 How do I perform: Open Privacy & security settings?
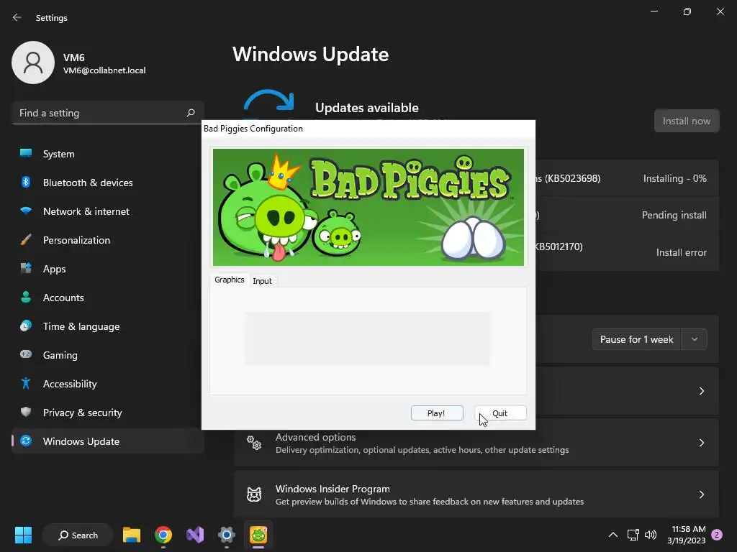[x=108, y=413]
